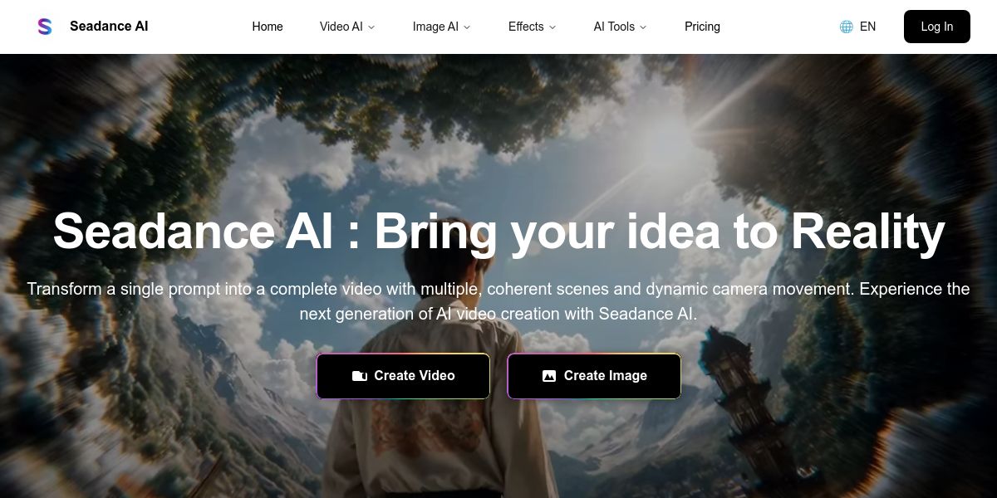Click the globe language icon
Viewport: 997px width, 498px height.
tap(847, 27)
